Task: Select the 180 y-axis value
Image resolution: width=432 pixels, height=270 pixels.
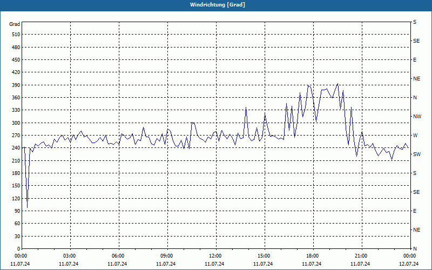Action: tap(16, 173)
